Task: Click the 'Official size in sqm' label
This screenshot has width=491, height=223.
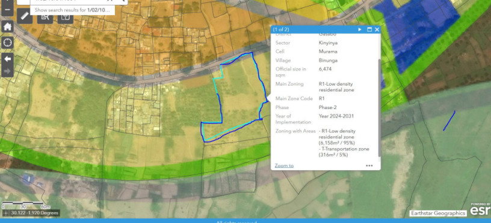Action: coord(291,72)
